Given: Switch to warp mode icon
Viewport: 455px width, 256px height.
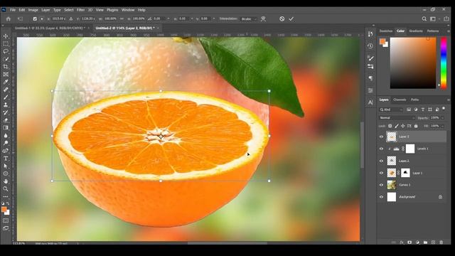Looking at the screenshot, I should [x=263, y=19].
